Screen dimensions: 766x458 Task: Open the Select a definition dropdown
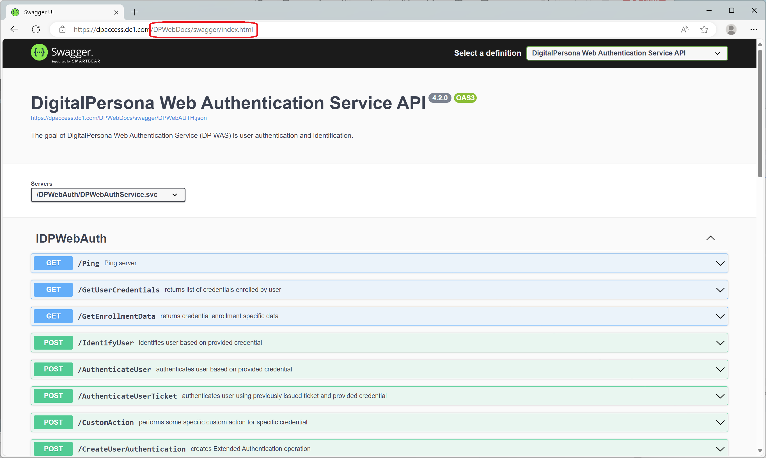coord(627,53)
